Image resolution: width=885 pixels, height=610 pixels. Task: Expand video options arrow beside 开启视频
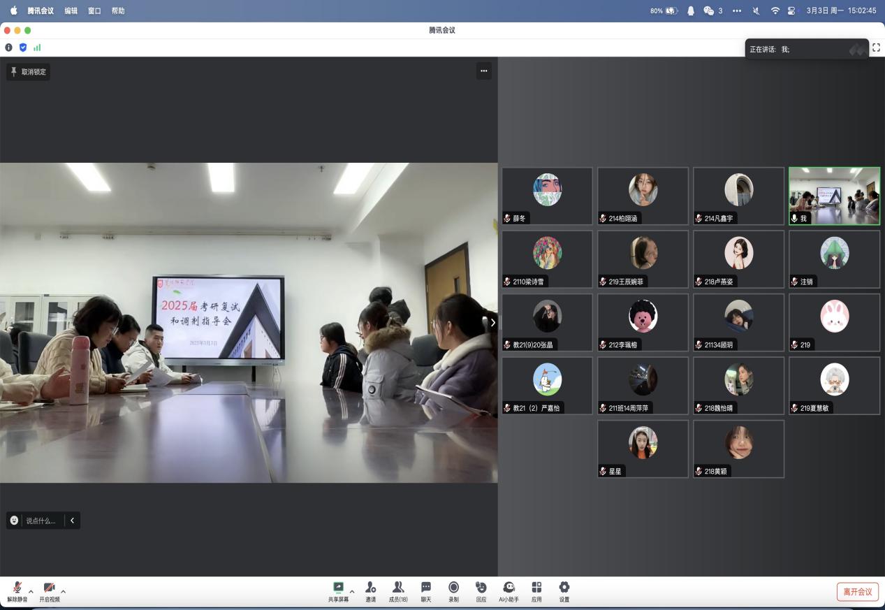coord(64,591)
